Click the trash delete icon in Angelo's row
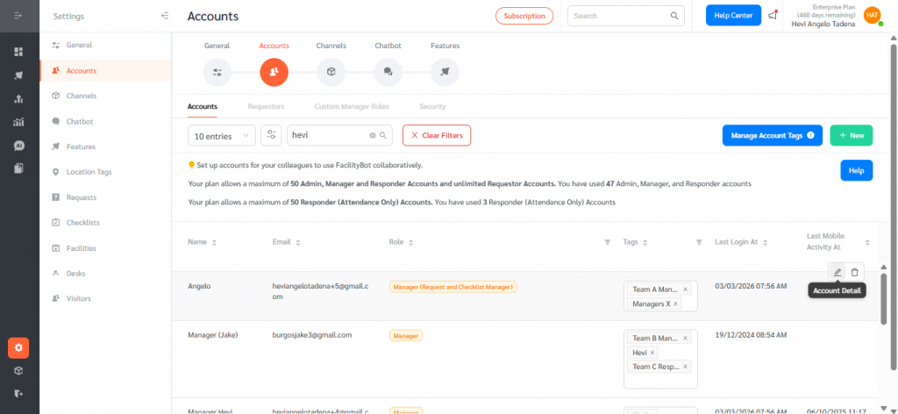The width and height of the screenshot is (898, 414). point(855,272)
